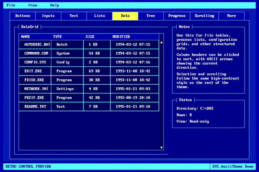The image size is (259, 172).
Task: Open the File menu
Action: [11, 5]
